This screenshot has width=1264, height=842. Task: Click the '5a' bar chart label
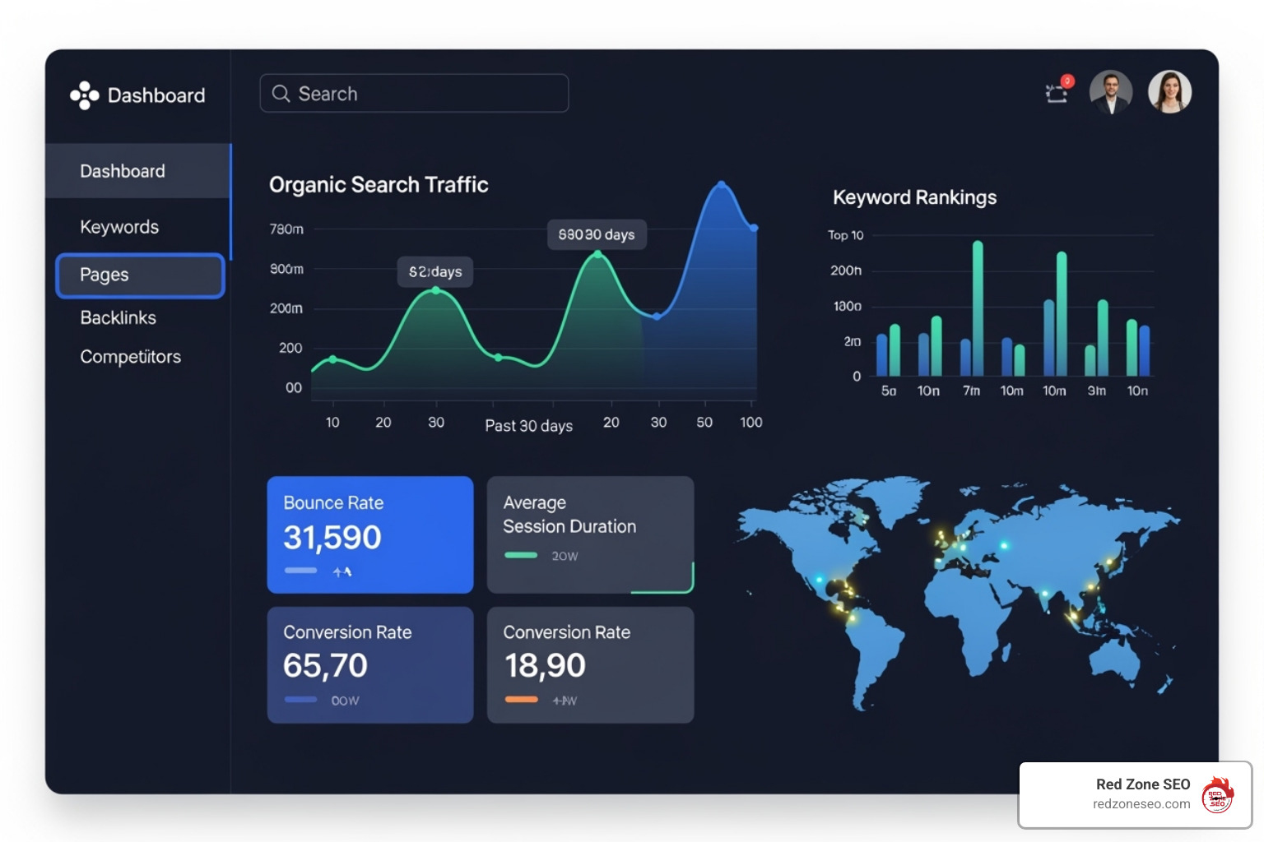click(889, 391)
